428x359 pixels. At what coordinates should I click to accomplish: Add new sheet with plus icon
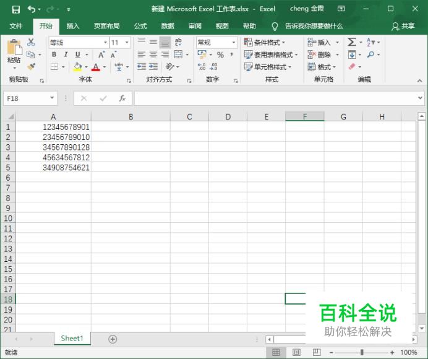[x=113, y=339]
